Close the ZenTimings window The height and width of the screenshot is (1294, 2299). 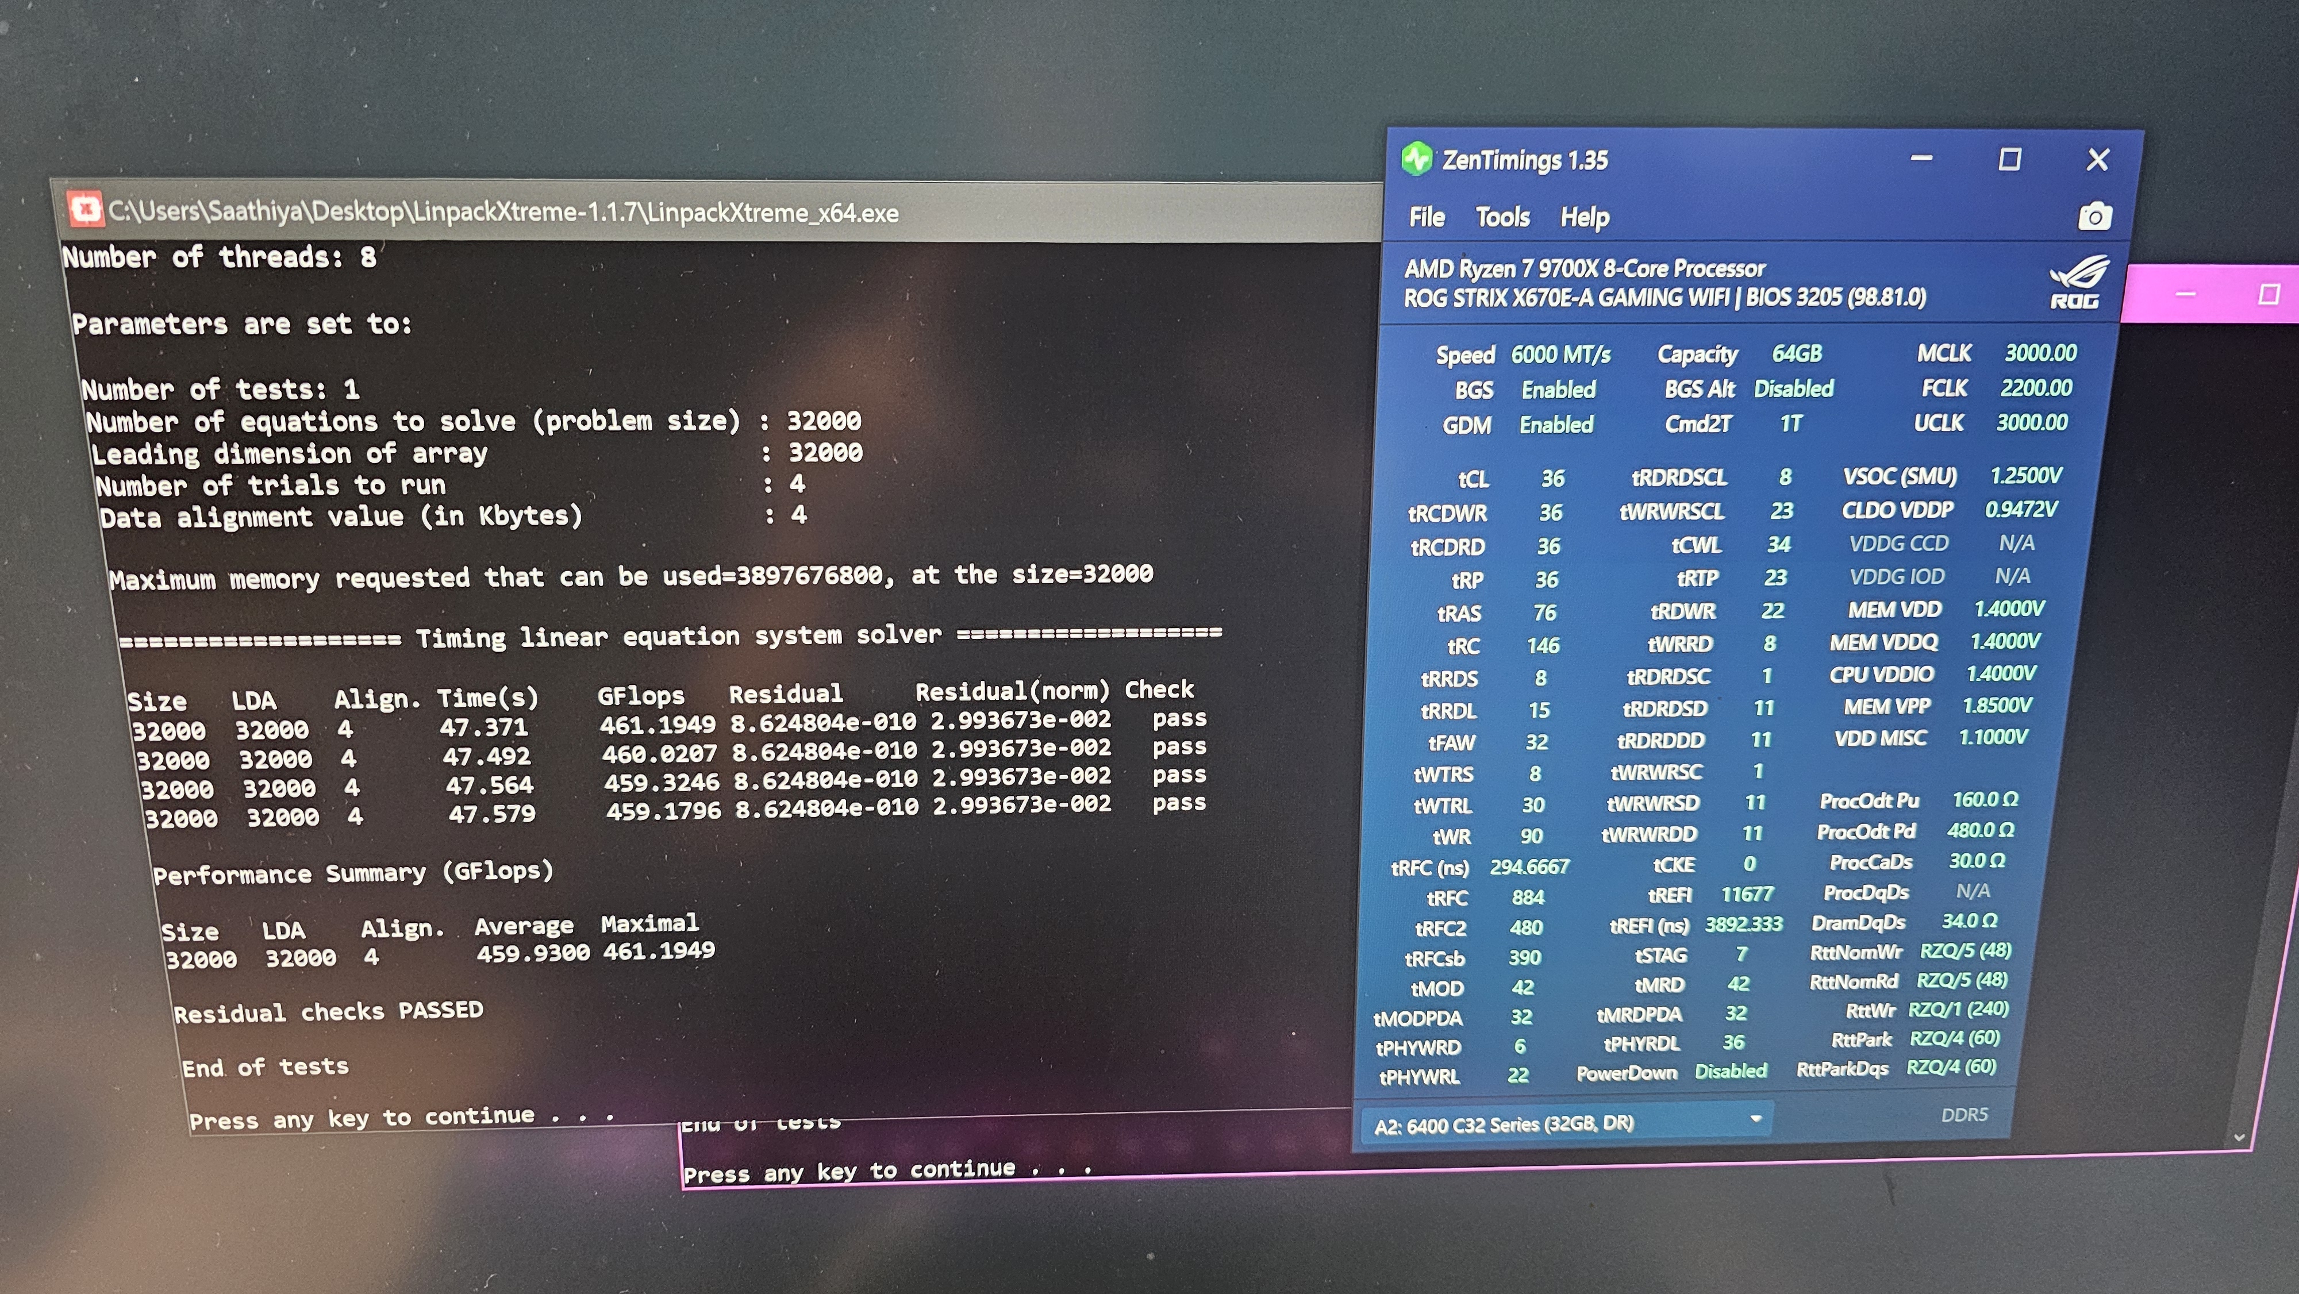(x=2097, y=160)
